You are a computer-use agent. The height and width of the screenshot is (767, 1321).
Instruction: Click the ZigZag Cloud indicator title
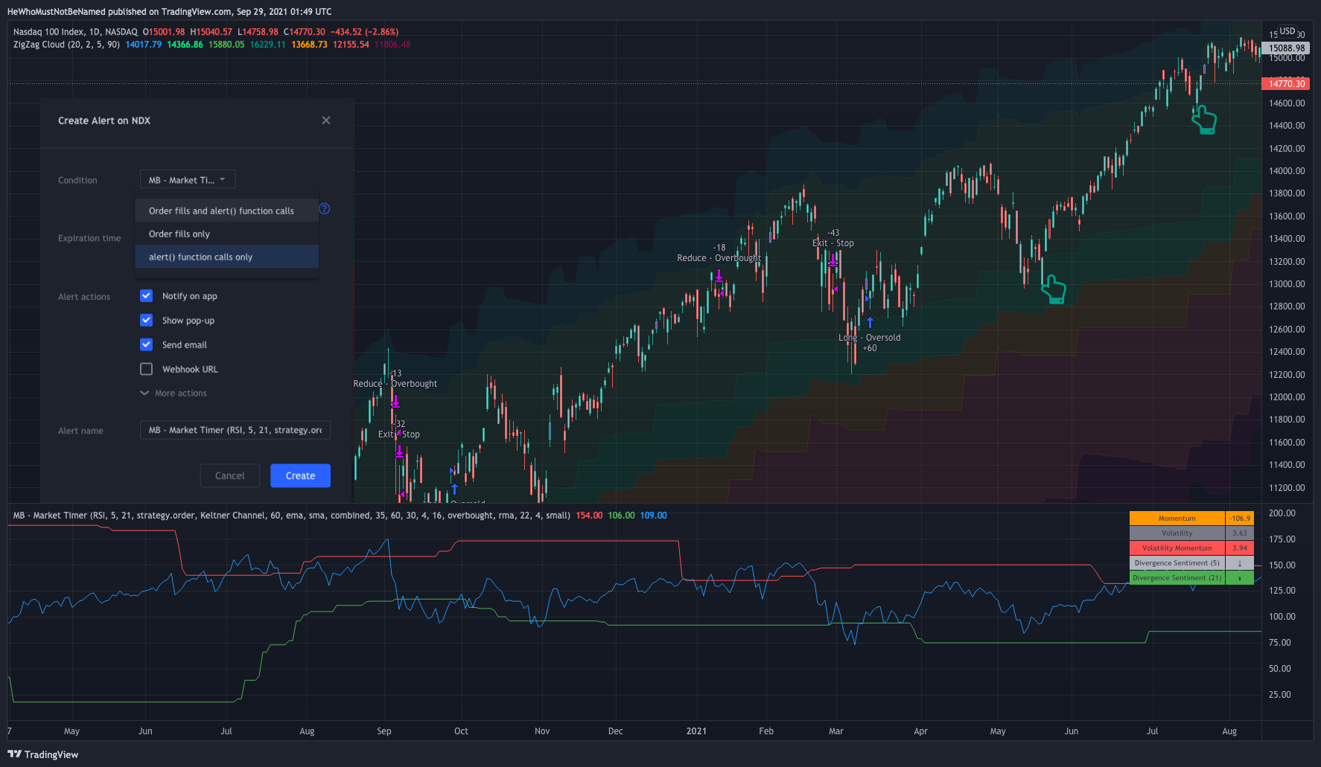(66, 45)
